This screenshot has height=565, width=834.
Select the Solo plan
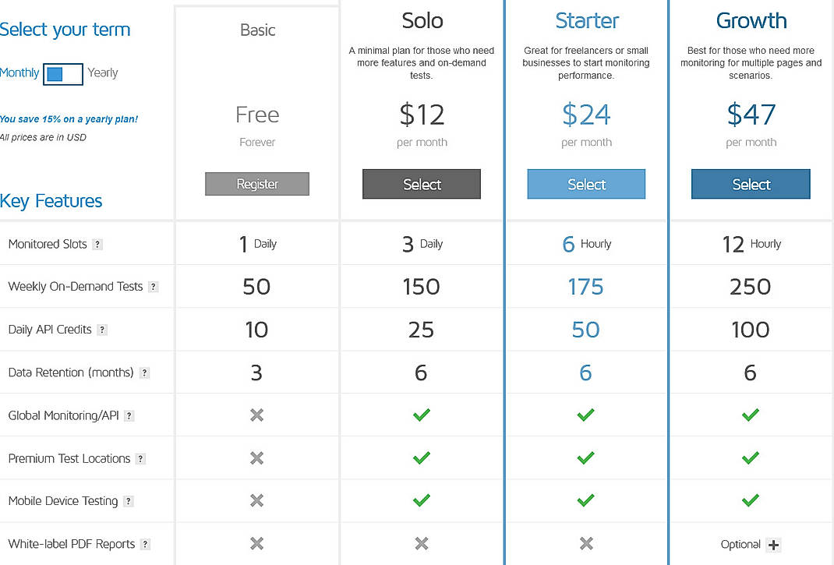pyautogui.click(x=421, y=184)
